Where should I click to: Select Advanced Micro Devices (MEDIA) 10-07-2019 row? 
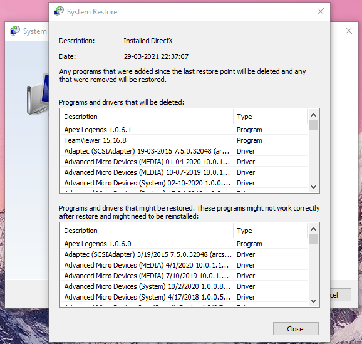point(184,172)
